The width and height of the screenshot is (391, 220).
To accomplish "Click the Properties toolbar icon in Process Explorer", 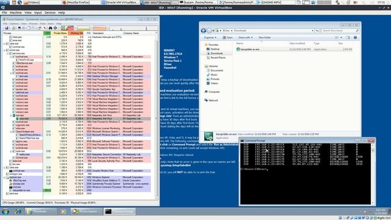I will [39, 28].
